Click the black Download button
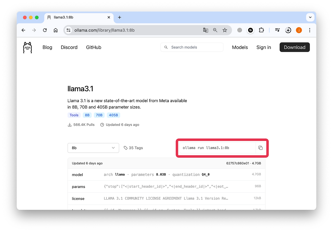Screen dimensions: 333x232 295,47
